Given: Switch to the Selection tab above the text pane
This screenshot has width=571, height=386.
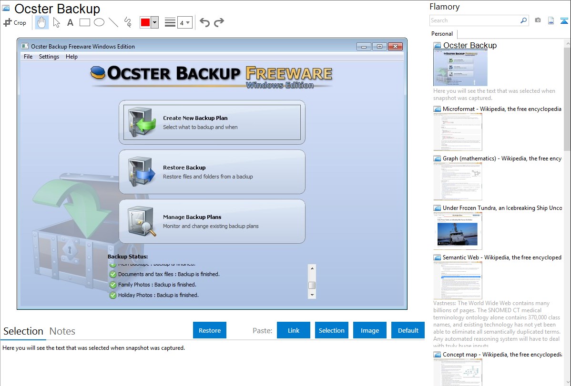Looking at the screenshot, I should [x=23, y=331].
